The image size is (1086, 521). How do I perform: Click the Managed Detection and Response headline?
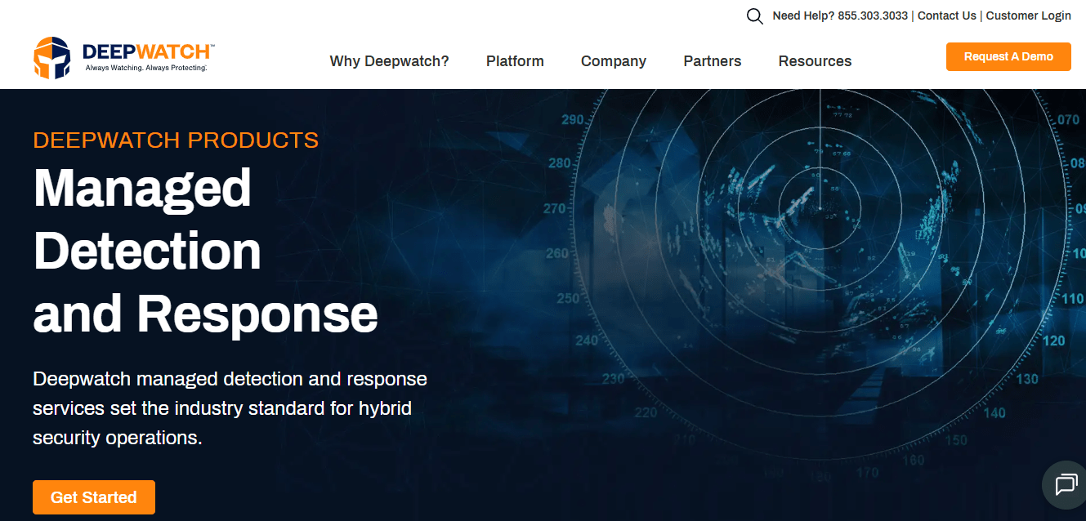[205, 251]
